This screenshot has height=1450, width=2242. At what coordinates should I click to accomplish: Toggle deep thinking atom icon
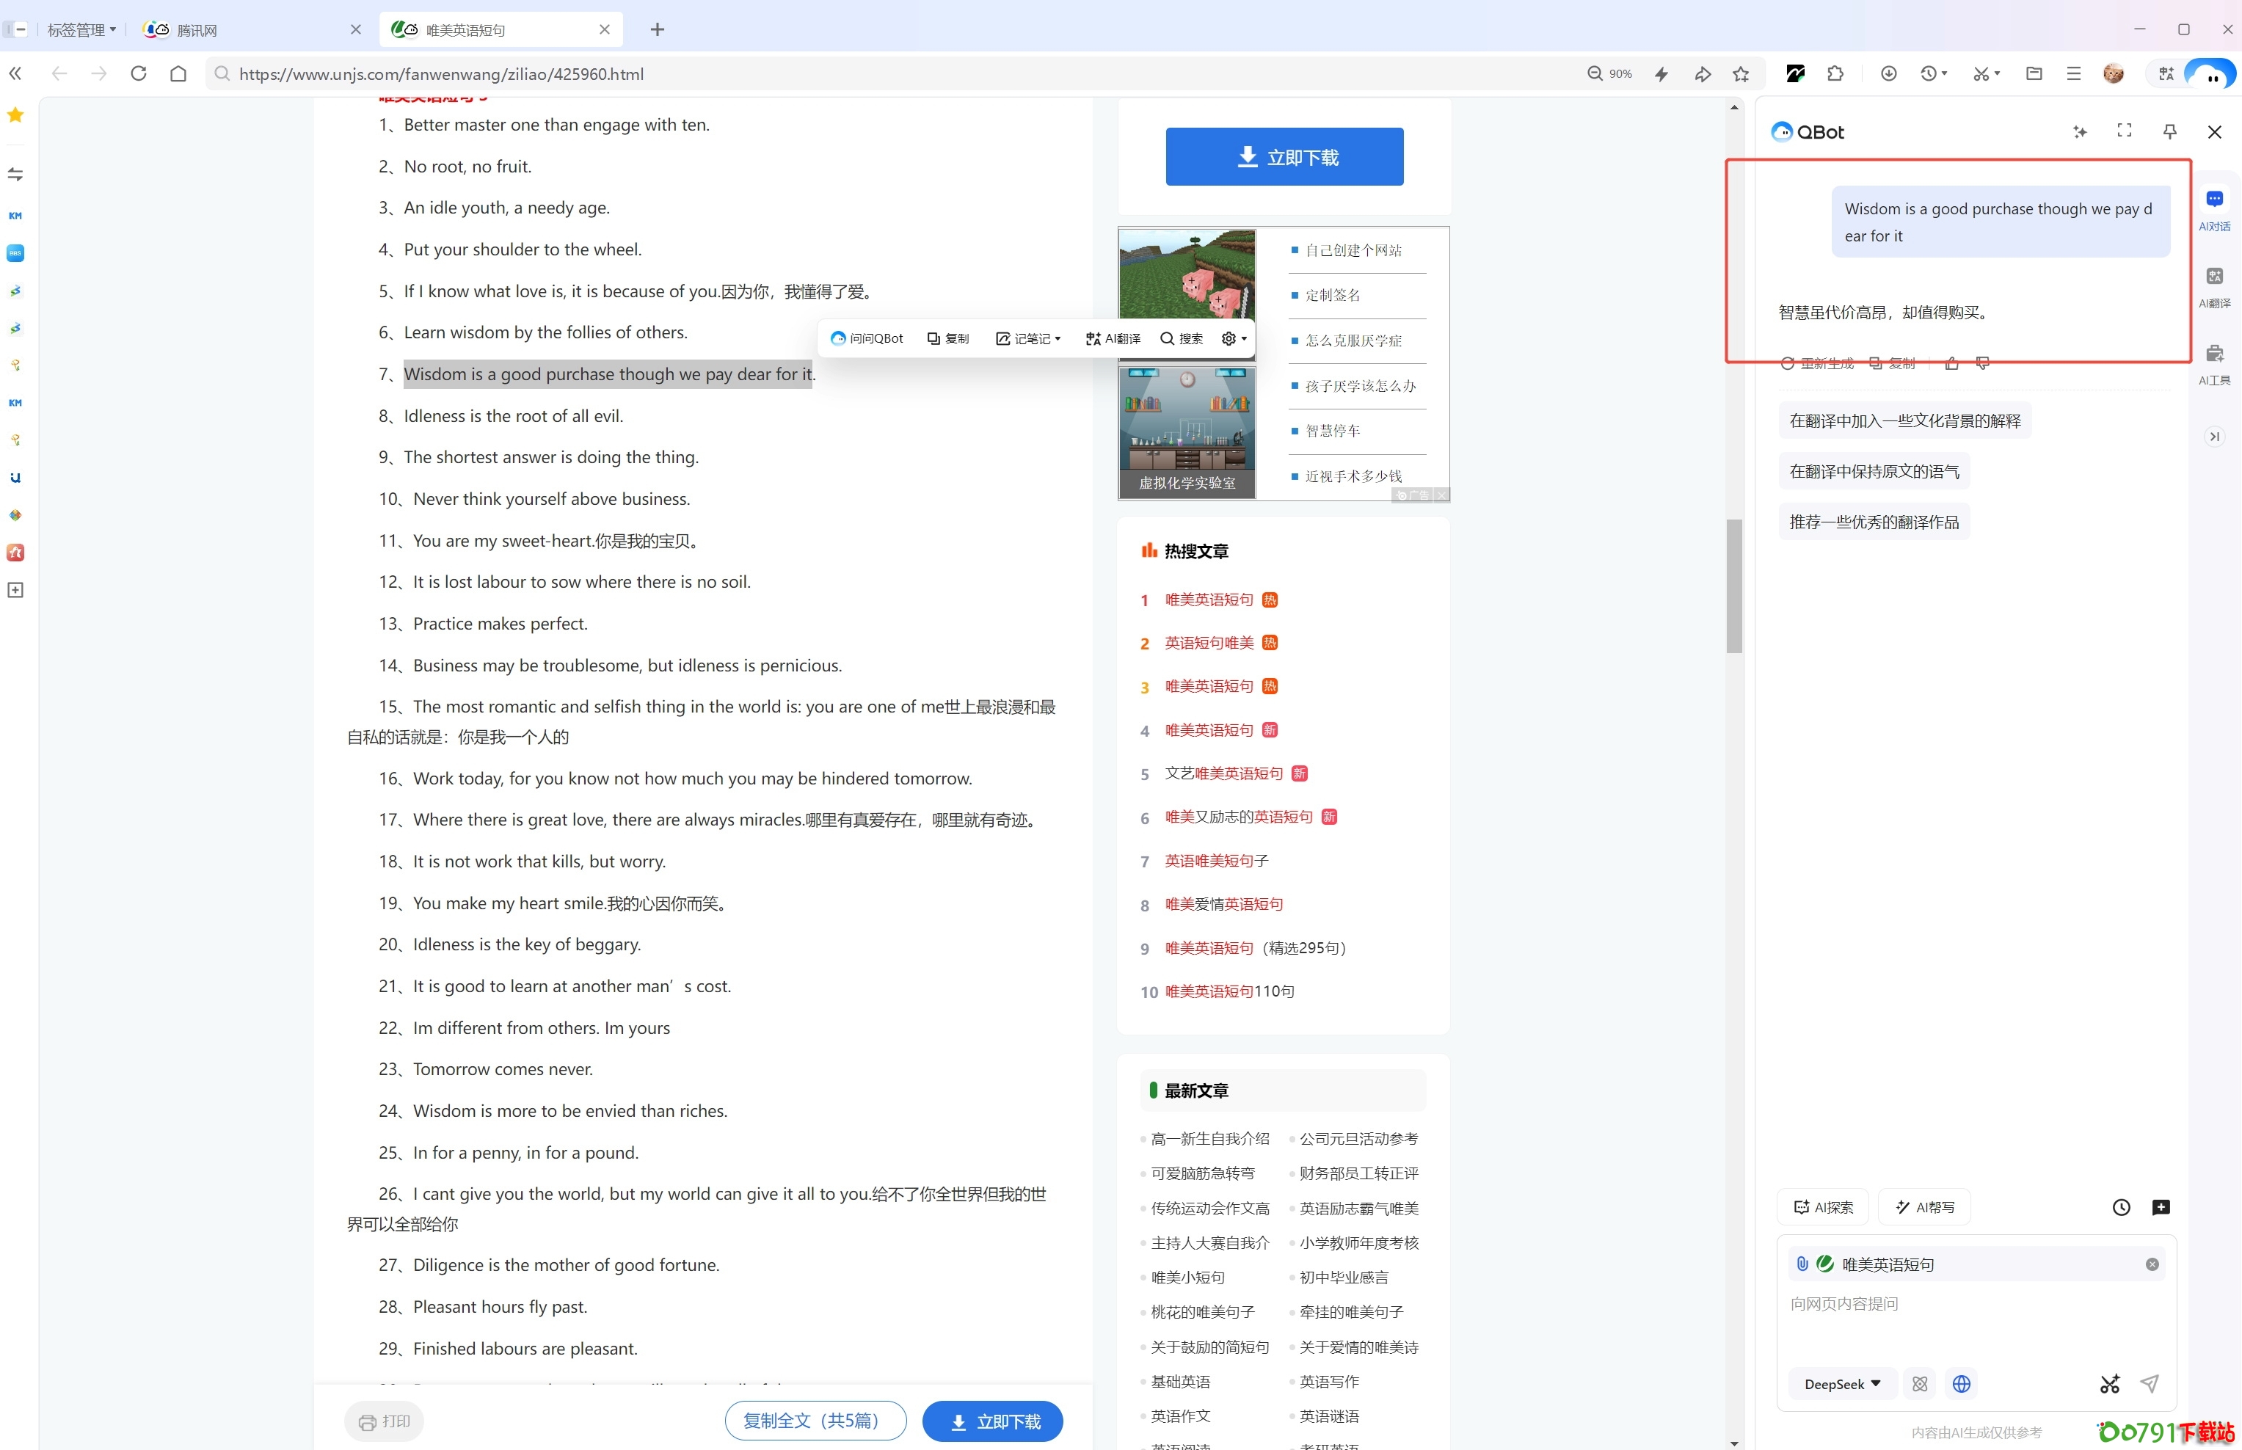(1920, 1383)
